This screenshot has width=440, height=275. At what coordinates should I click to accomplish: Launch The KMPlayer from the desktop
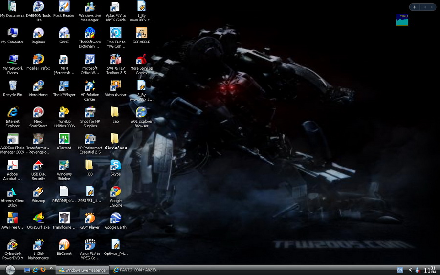[64, 85]
